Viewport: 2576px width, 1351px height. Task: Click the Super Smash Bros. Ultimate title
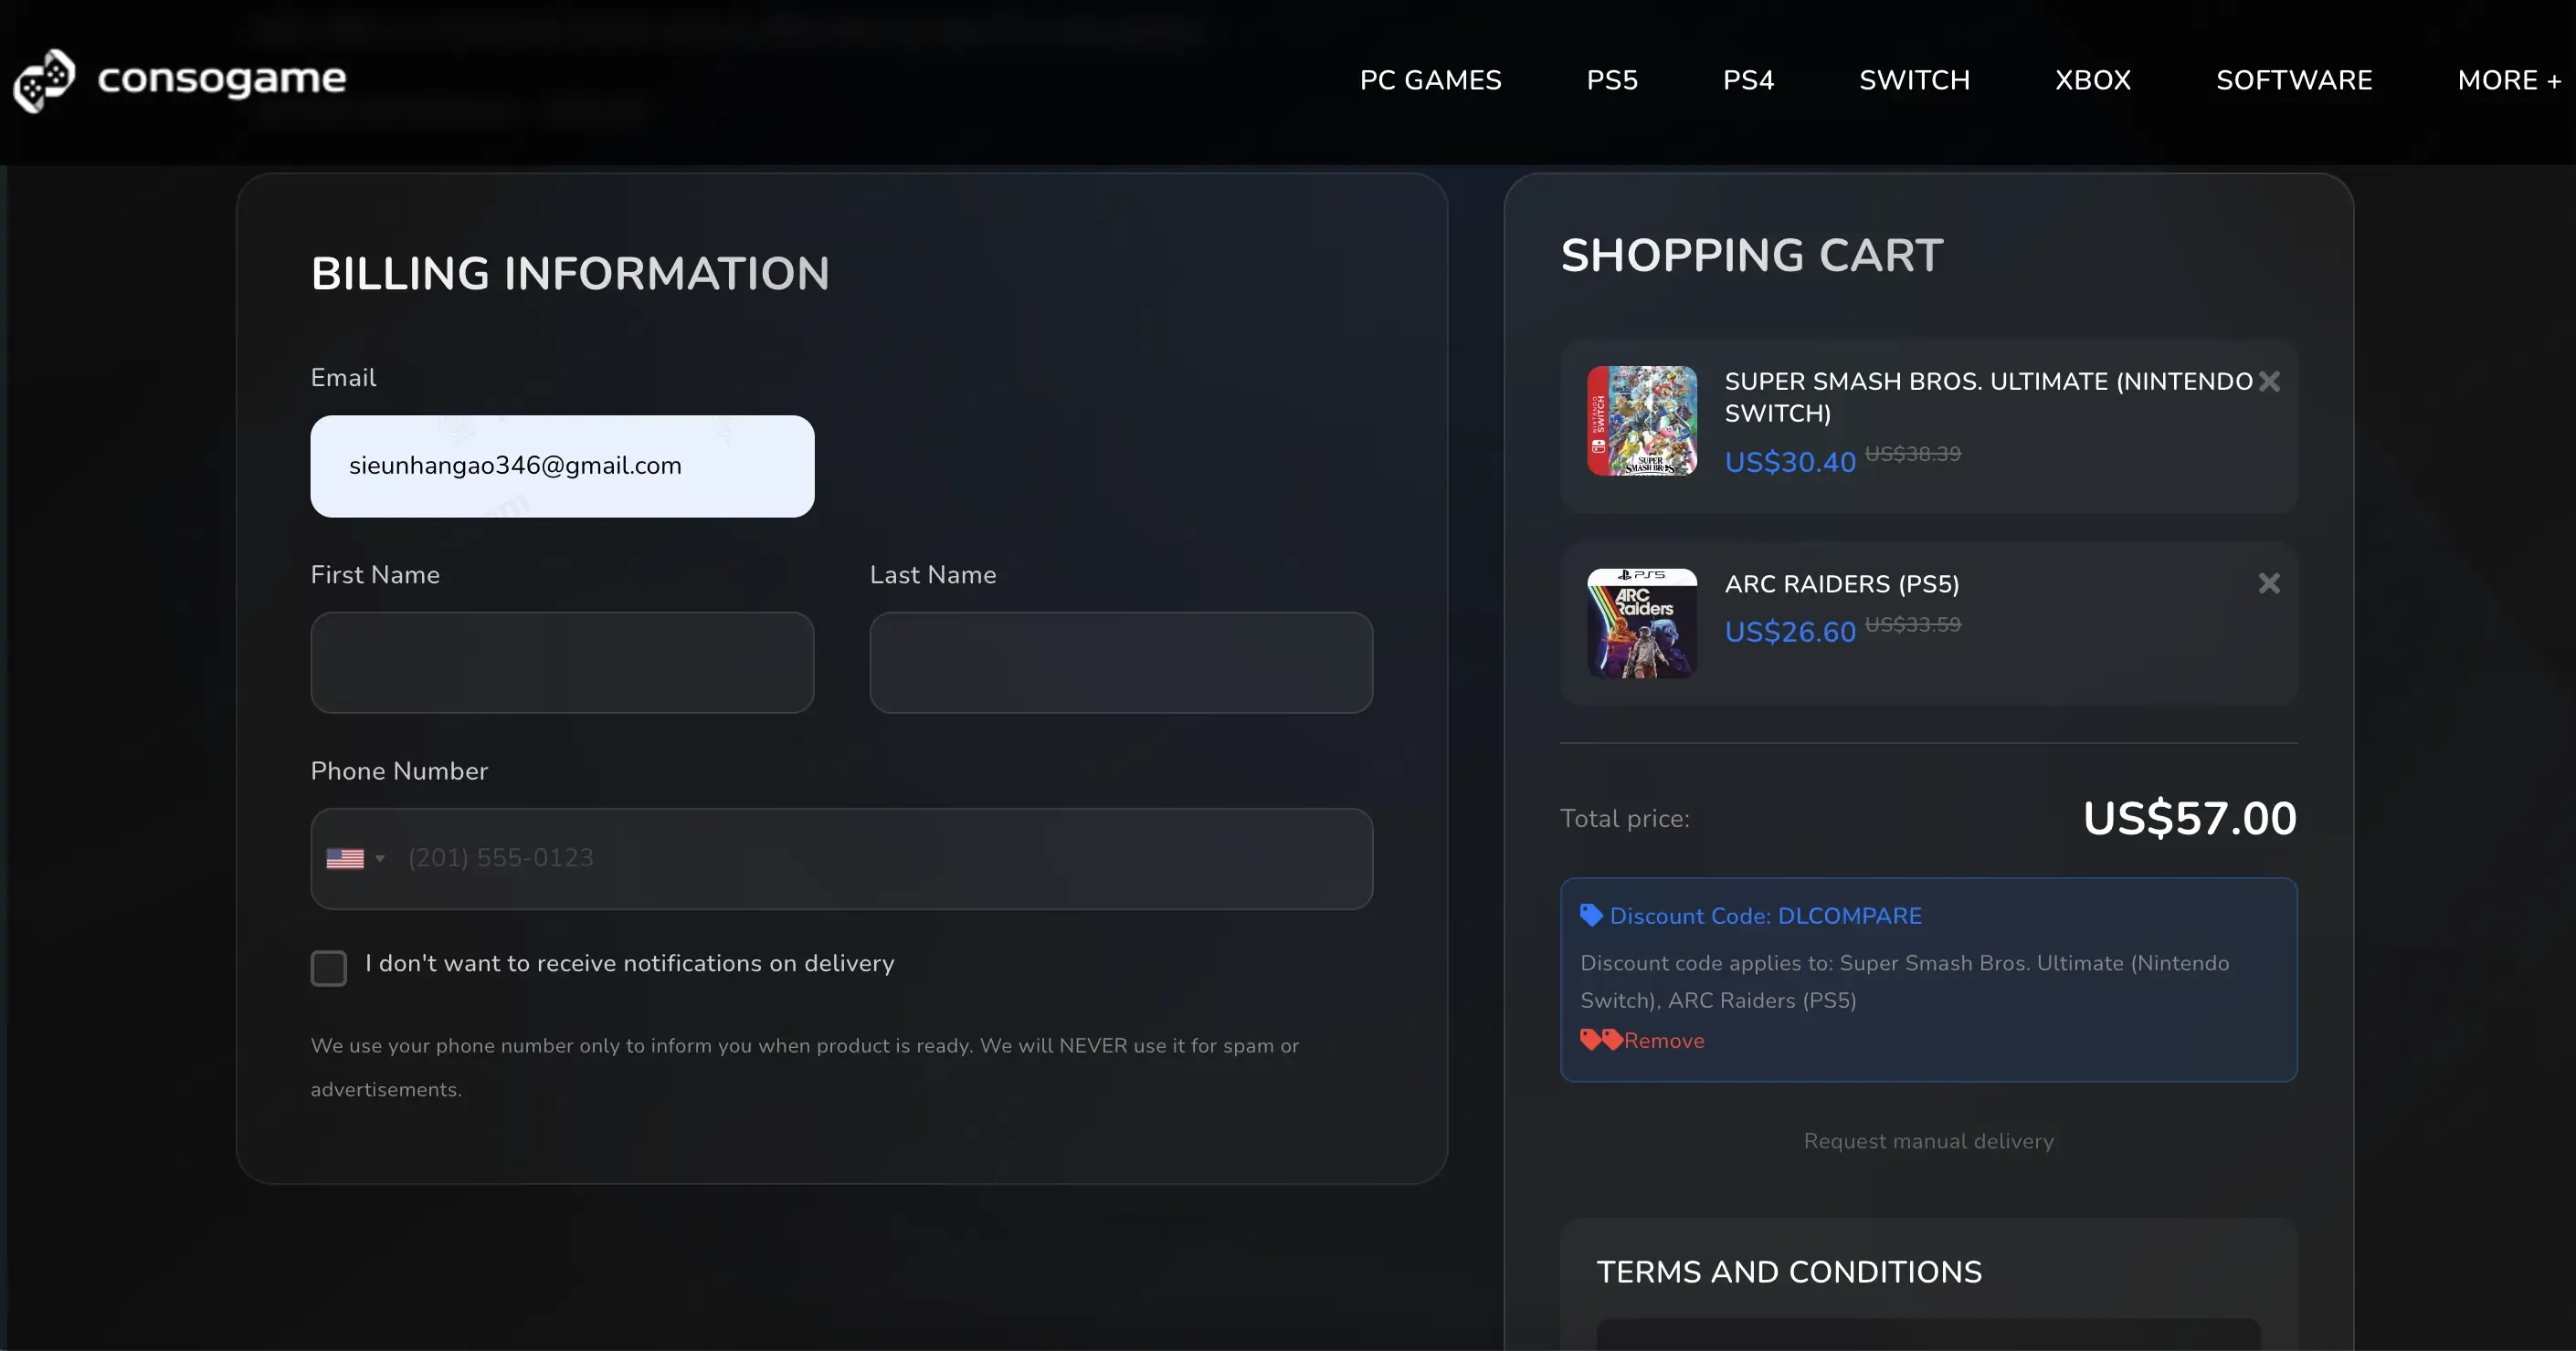pos(1988,397)
